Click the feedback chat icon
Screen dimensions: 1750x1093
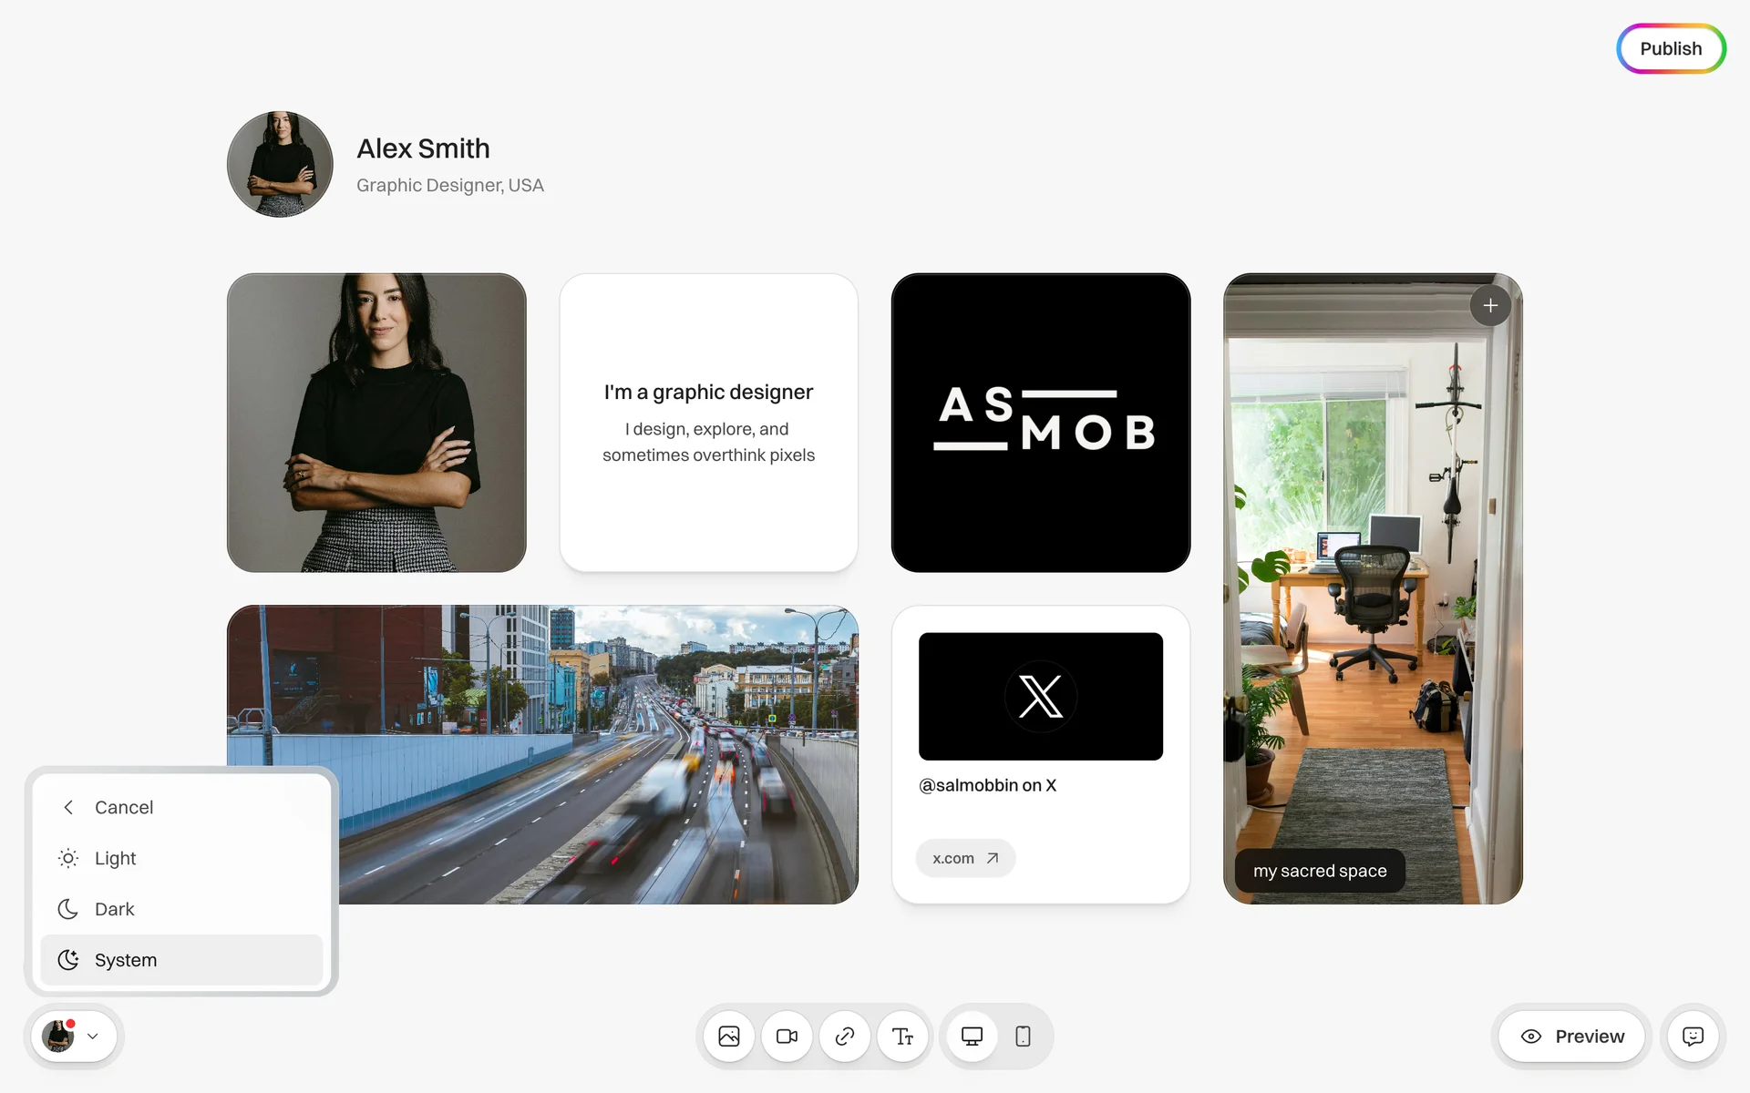pyautogui.click(x=1693, y=1037)
